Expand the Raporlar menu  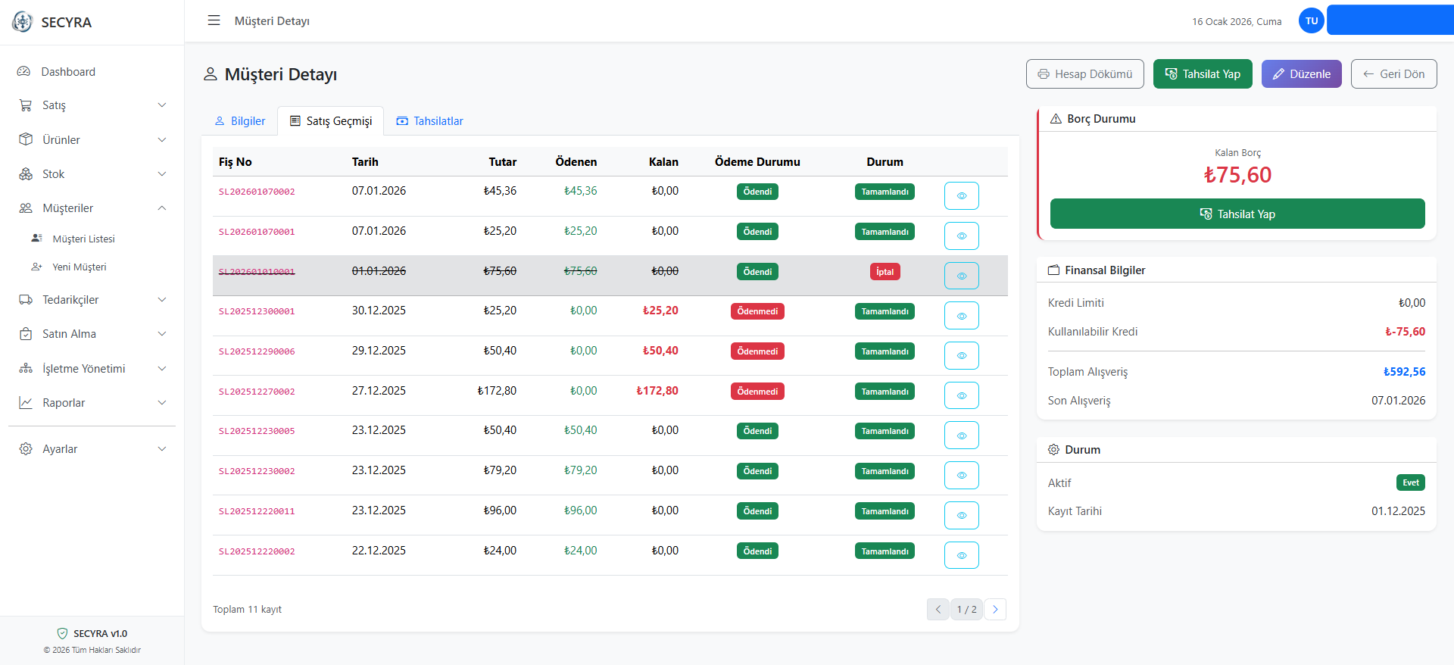point(92,403)
